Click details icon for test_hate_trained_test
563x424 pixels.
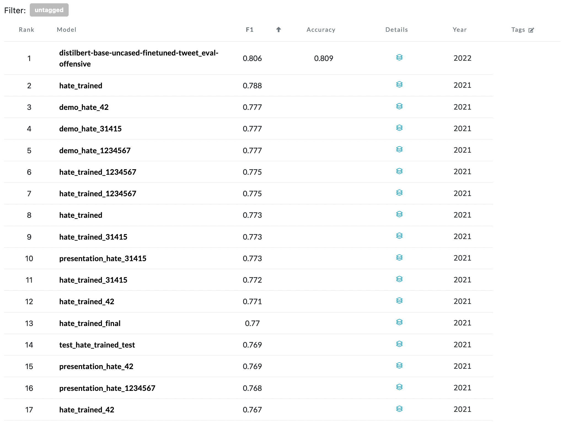[x=399, y=344]
